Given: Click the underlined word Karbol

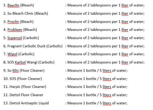Looking at the screenshot, I should 20,62.
